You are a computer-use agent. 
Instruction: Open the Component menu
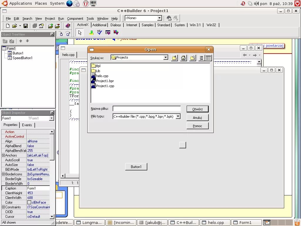(x=75, y=19)
